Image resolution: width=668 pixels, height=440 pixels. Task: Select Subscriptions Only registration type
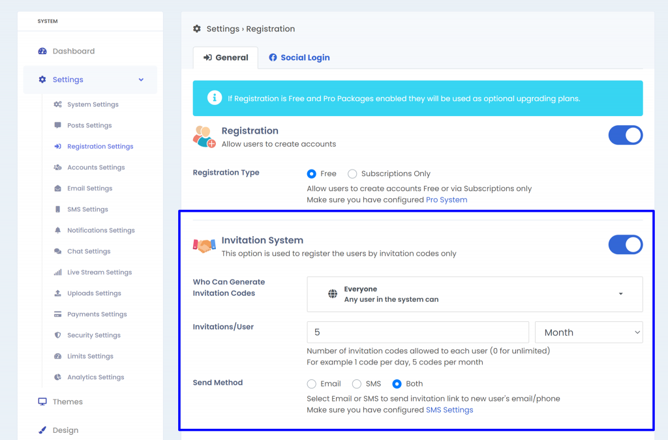352,173
